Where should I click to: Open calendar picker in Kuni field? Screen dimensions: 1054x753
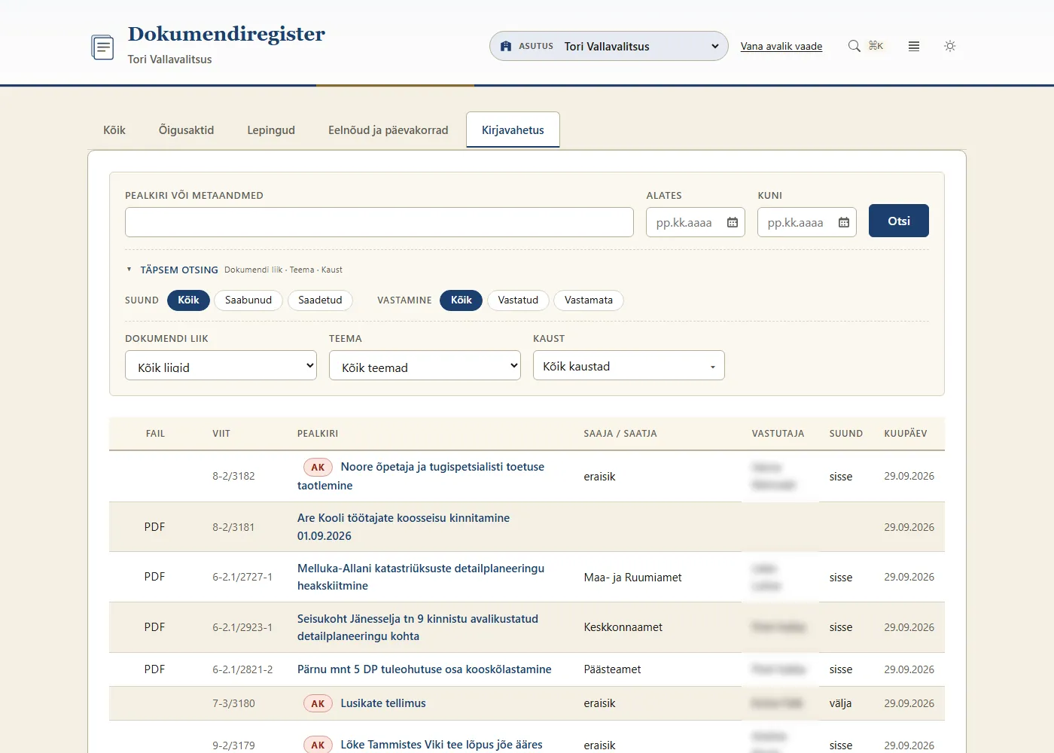click(x=844, y=222)
